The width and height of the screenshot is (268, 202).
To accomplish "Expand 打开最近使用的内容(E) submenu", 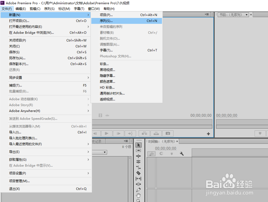I will (x=46, y=27).
